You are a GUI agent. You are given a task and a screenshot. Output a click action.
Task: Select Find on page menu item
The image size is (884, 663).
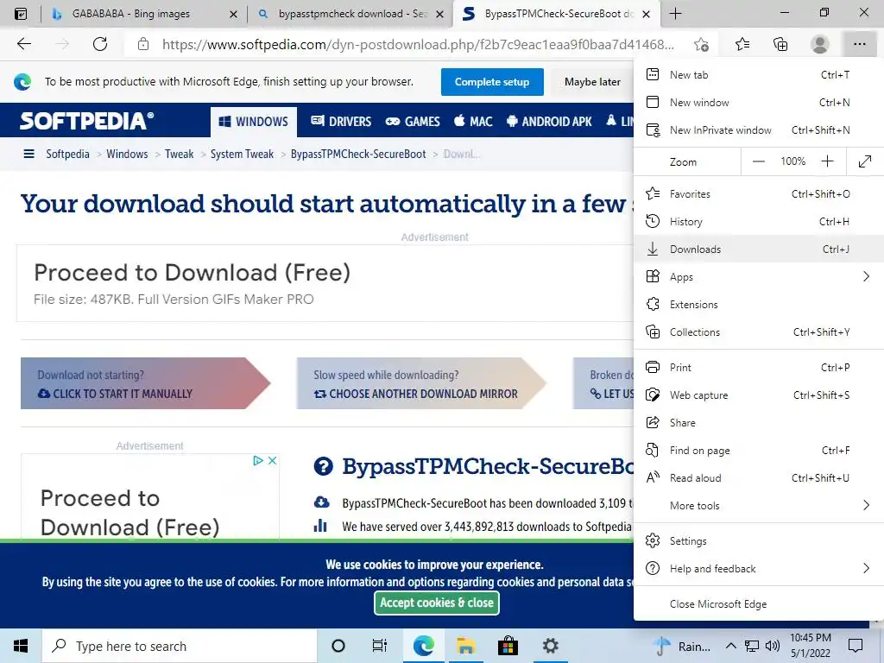pyautogui.click(x=759, y=450)
